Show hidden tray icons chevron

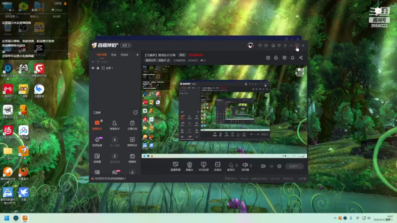point(335,218)
